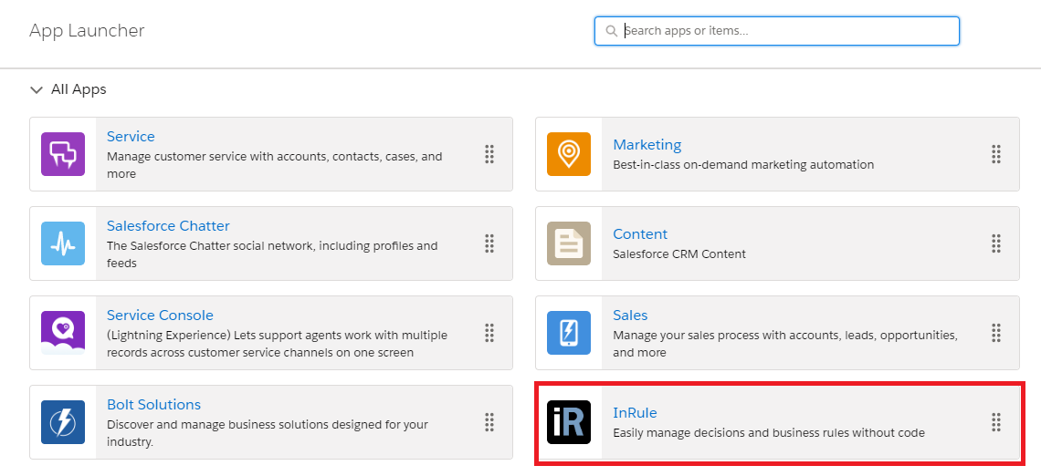Grab the drag handle on Service tile
Viewport: 1041px width, 476px height.
point(489,154)
